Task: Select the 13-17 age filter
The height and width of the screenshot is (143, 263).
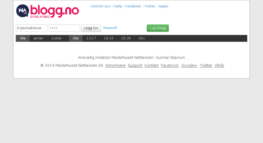Action: pyautogui.click(x=91, y=38)
